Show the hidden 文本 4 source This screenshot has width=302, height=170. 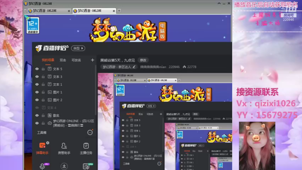pos(37,108)
